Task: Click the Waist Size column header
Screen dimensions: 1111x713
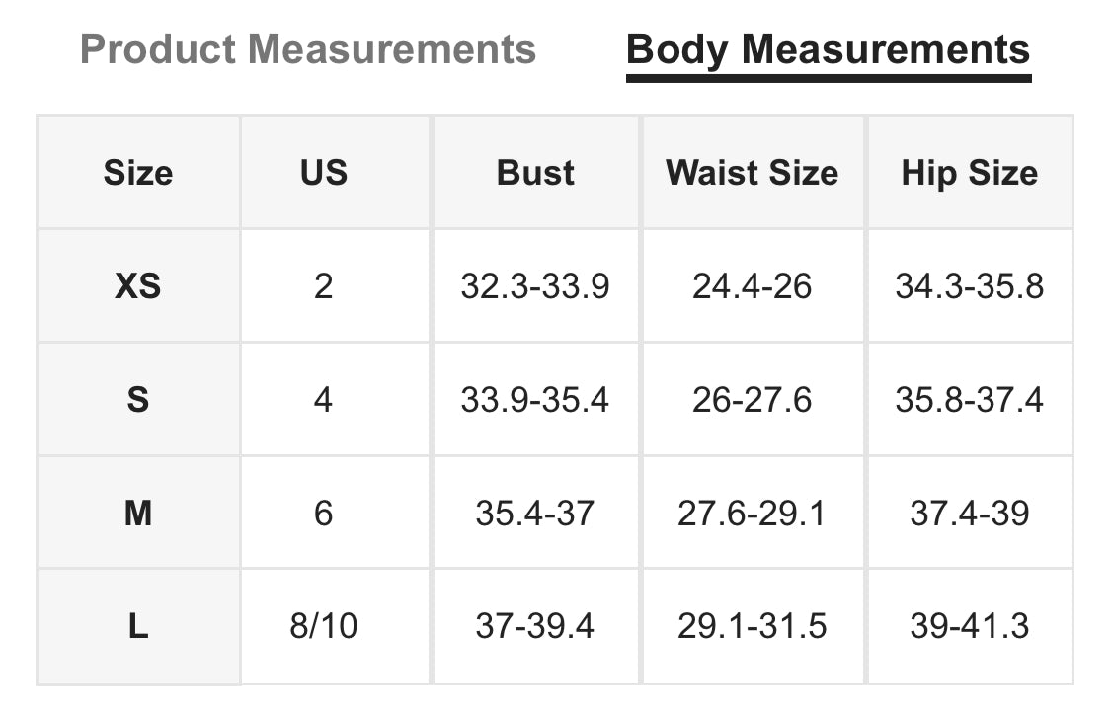Action: (x=753, y=172)
